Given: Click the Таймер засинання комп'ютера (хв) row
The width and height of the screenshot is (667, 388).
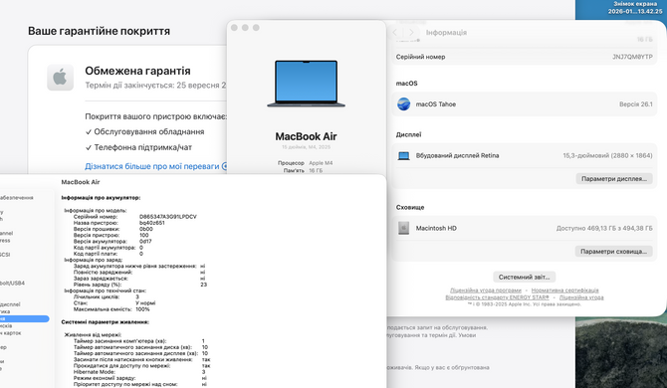Looking at the screenshot, I should tap(138, 341).
